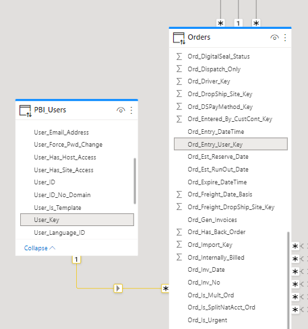Click sigma icon beside Ord_Import_Key
Image resolution: width=308 pixels, height=329 pixels.
[179, 244]
